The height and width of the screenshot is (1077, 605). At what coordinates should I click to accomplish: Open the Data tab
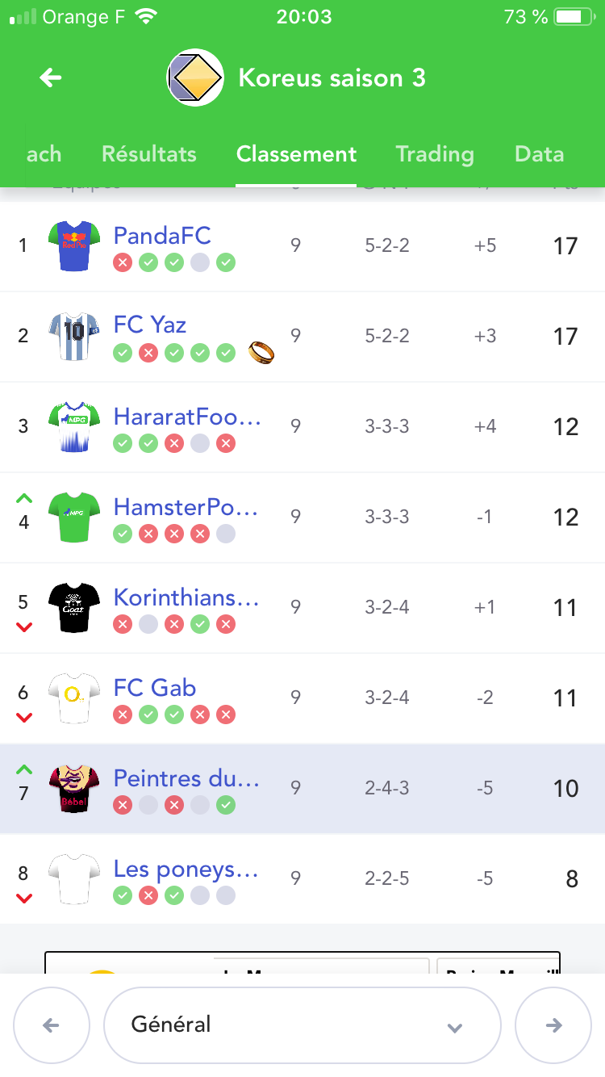click(x=539, y=154)
